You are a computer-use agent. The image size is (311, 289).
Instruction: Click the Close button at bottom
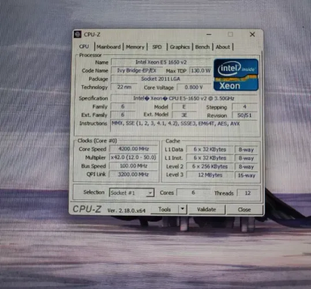click(245, 210)
